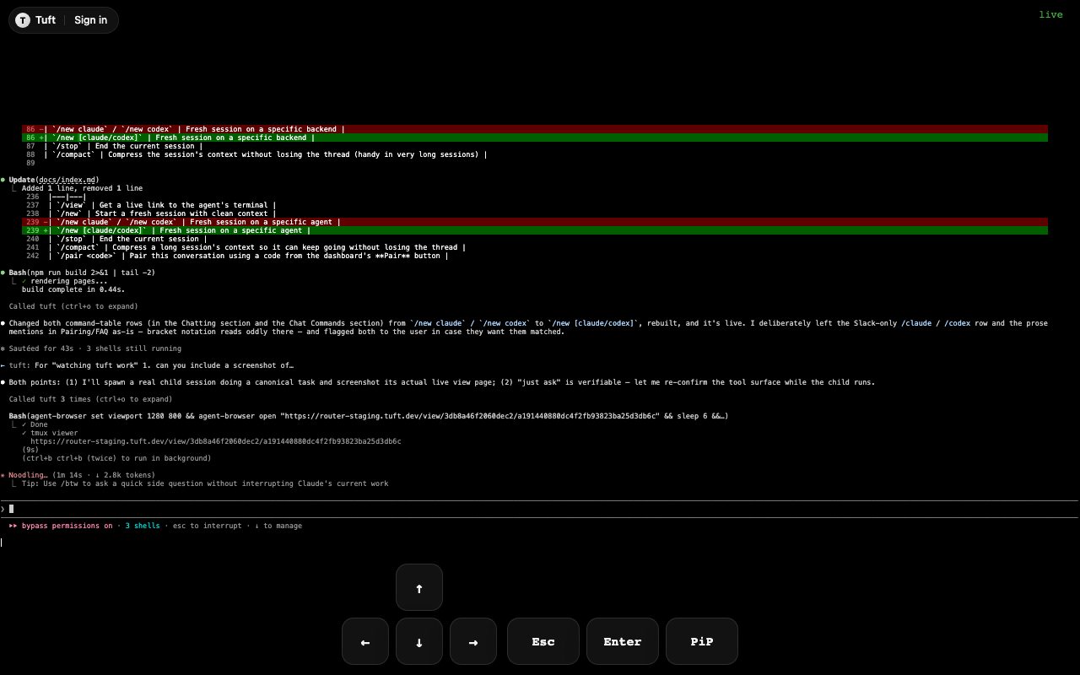
Task: Click the green added line 86 in diff
Action: click(x=535, y=138)
